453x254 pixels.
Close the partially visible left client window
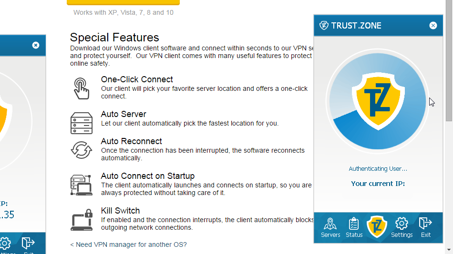pyautogui.click(x=36, y=45)
